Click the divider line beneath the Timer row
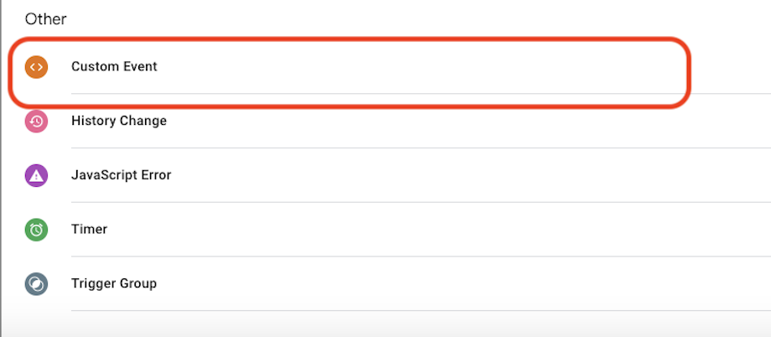Image resolution: width=771 pixels, height=337 pixels. pos(421,256)
